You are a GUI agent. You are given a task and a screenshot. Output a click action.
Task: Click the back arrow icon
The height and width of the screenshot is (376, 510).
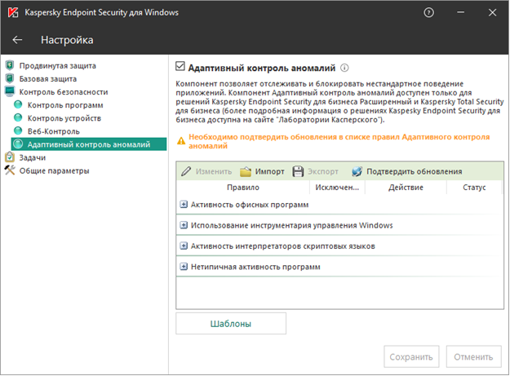[18, 39]
